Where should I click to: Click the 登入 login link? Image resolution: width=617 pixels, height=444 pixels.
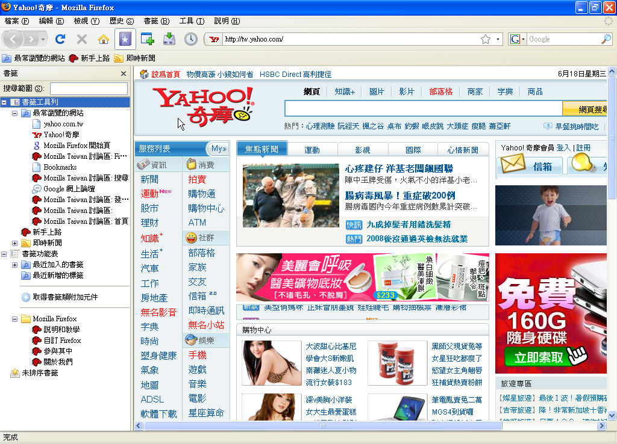[x=563, y=147]
